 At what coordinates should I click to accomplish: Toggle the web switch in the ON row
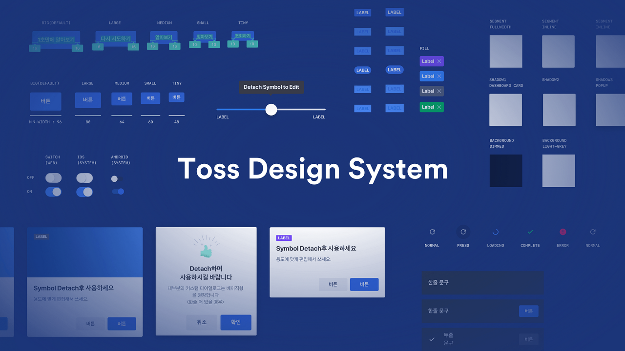[x=53, y=192]
